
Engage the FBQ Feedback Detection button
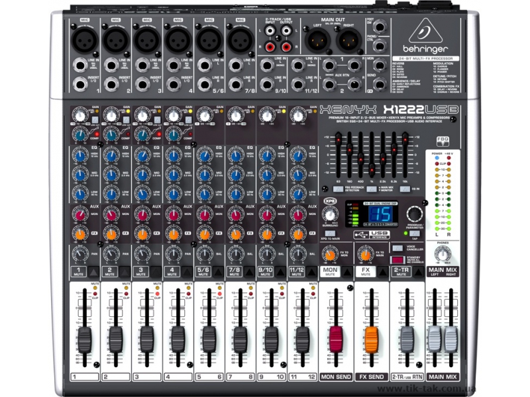[337, 189]
